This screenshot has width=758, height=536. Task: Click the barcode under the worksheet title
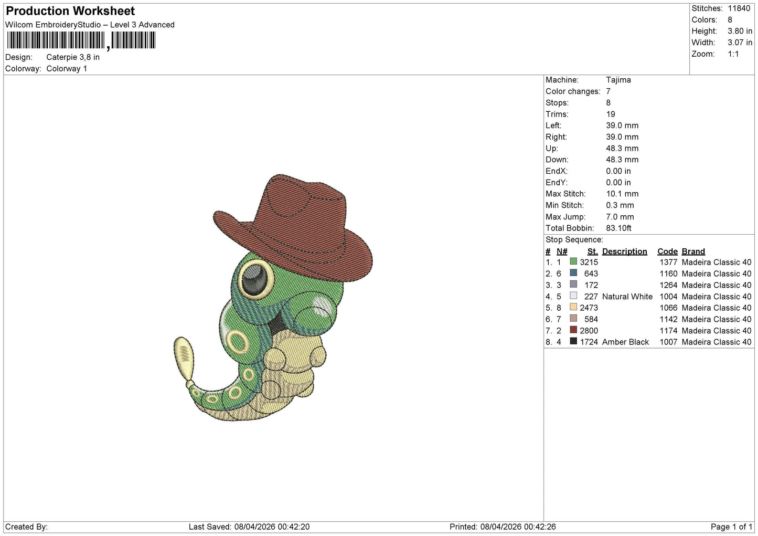pyautogui.click(x=81, y=40)
